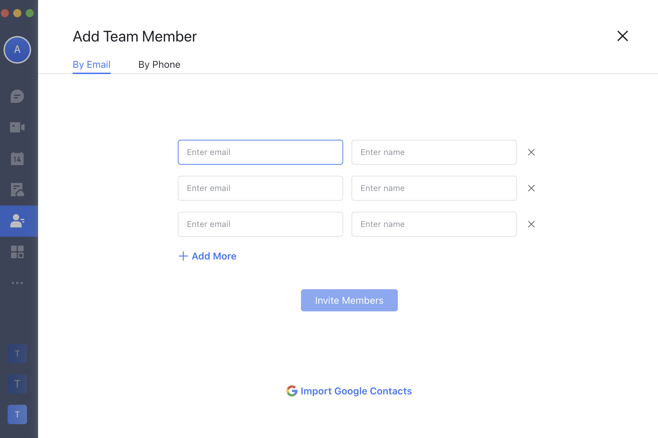
Task: Open the video meeting sidebar icon
Action: [17, 127]
